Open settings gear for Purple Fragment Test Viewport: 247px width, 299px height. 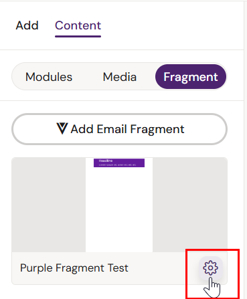pyautogui.click(x=210, y=268)
